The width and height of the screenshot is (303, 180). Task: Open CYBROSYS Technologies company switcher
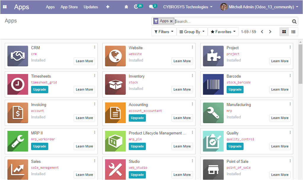coord(188,7)
